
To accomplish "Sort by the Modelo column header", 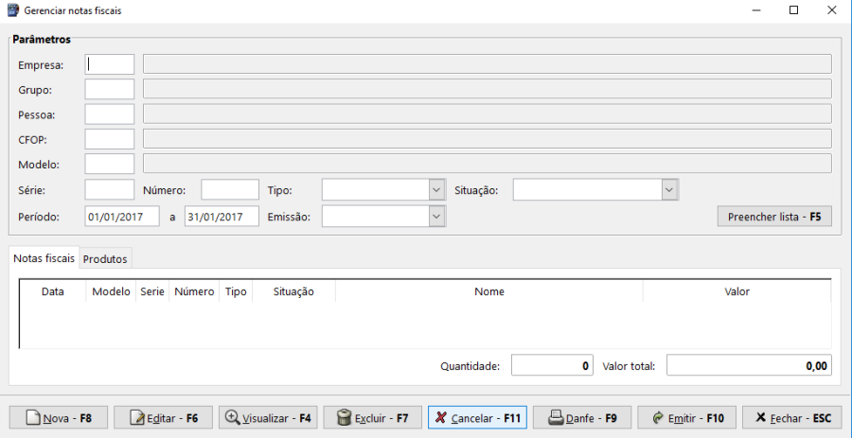I will coord(111,291).
